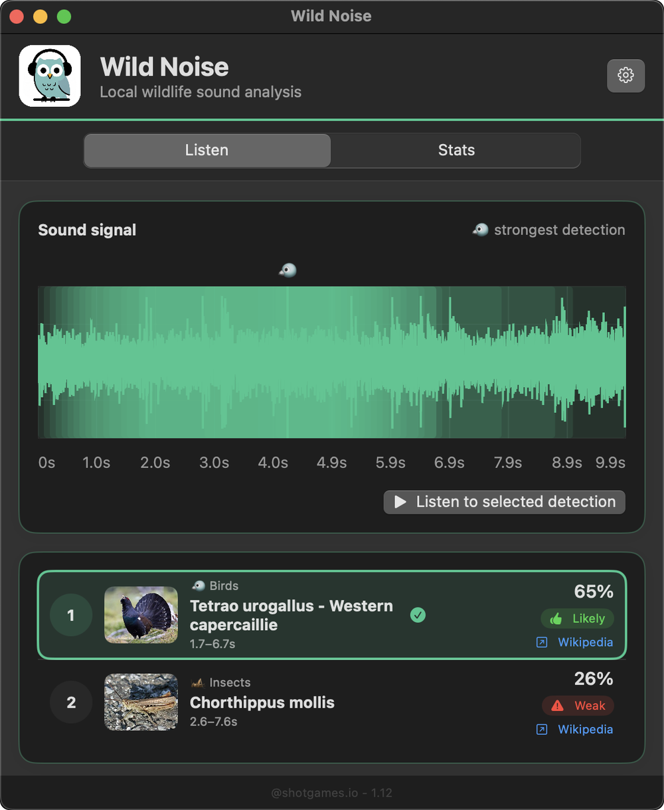Viewport: 664px width, 810px height.
Task: Open the Western capercaillie bird thumbnail
Action: 141,615
